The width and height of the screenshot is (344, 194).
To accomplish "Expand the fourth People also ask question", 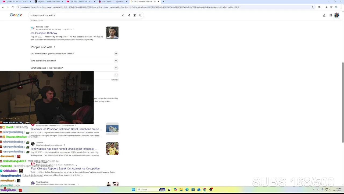I will click(116, 75).
